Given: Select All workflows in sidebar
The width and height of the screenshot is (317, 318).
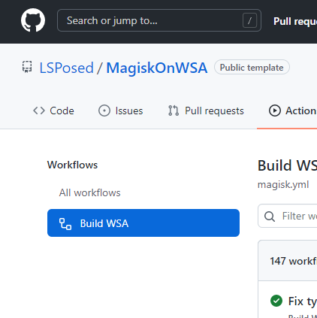Looking at the screenshot, I should coord(89,192).
